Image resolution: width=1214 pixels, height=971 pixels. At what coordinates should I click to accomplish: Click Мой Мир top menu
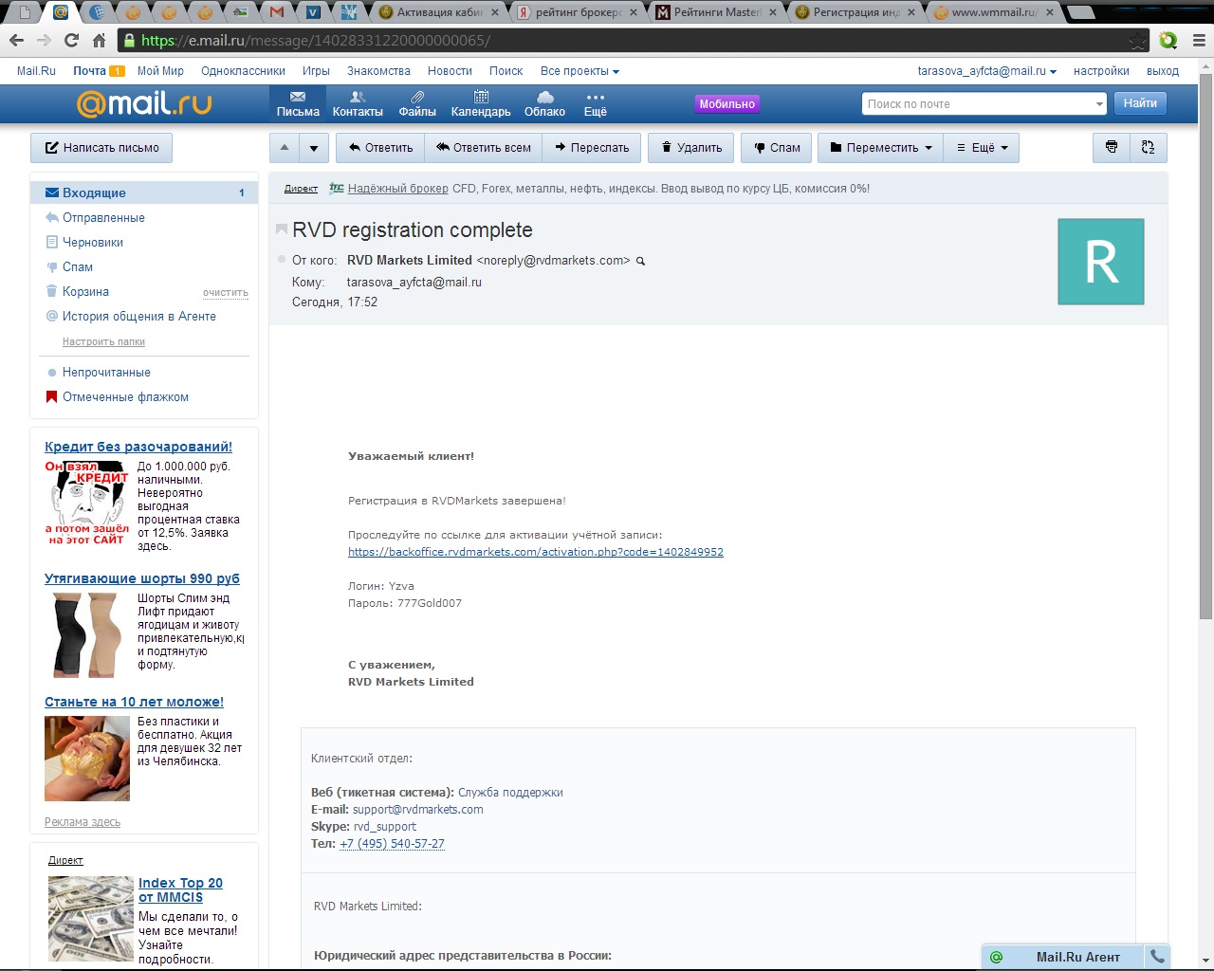[x=160, y=71]
